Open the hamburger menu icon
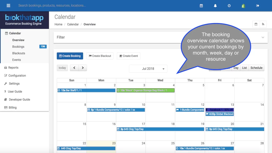Viewport: 272px width, 153px height. [8, 6]
